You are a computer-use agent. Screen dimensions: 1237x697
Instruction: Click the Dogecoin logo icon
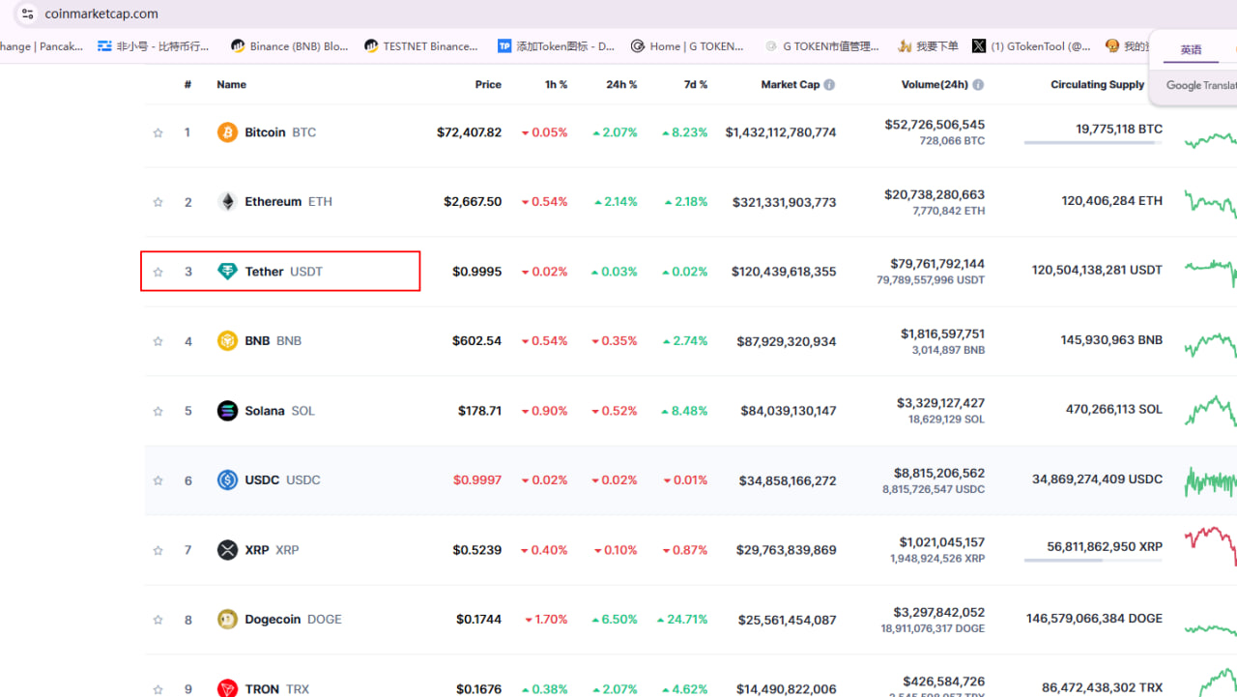[227, 620]
